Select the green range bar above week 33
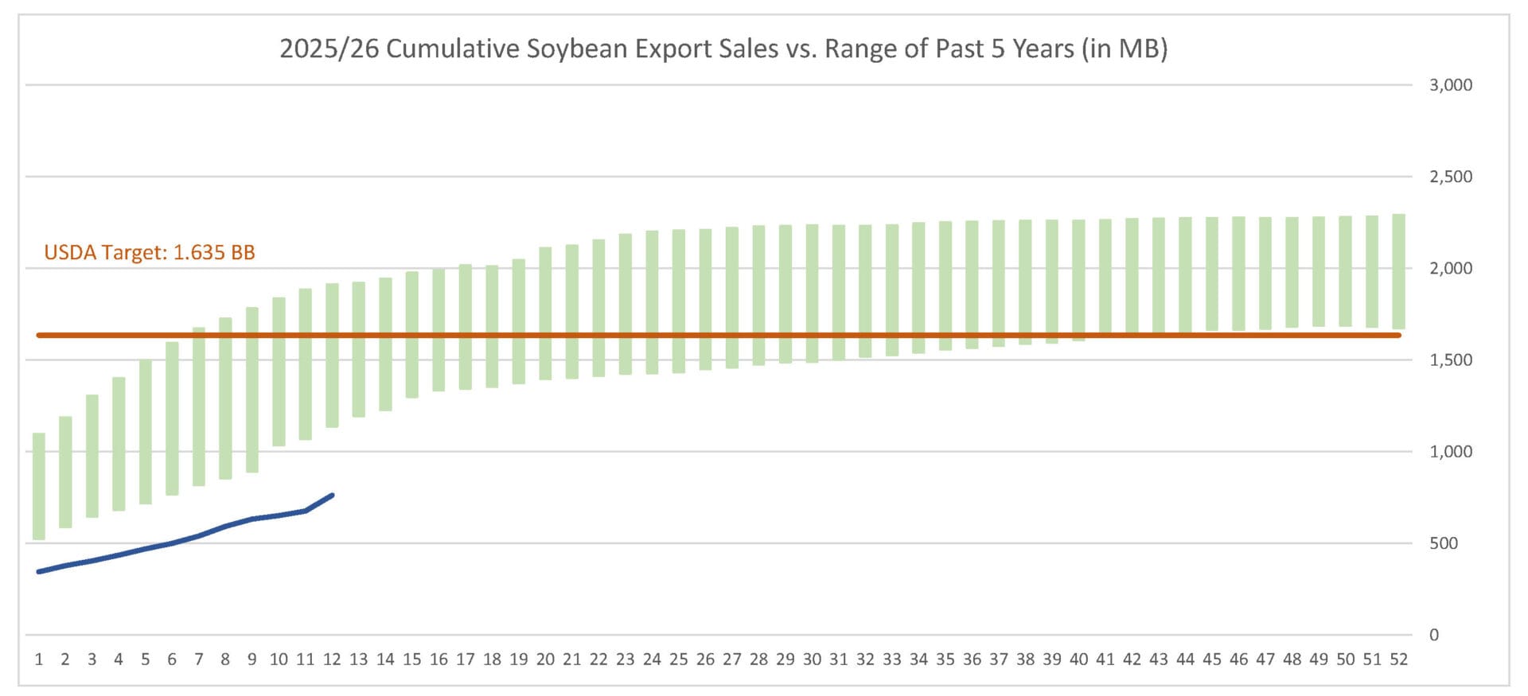This screenshot has height=696, width=1528. pos(892,290)
